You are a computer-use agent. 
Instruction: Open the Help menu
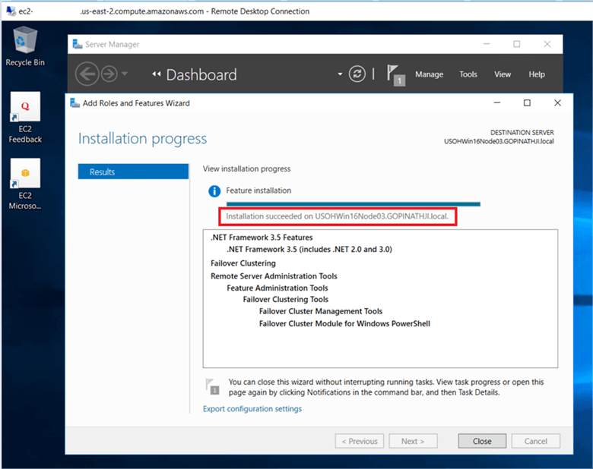click(536, 74)
